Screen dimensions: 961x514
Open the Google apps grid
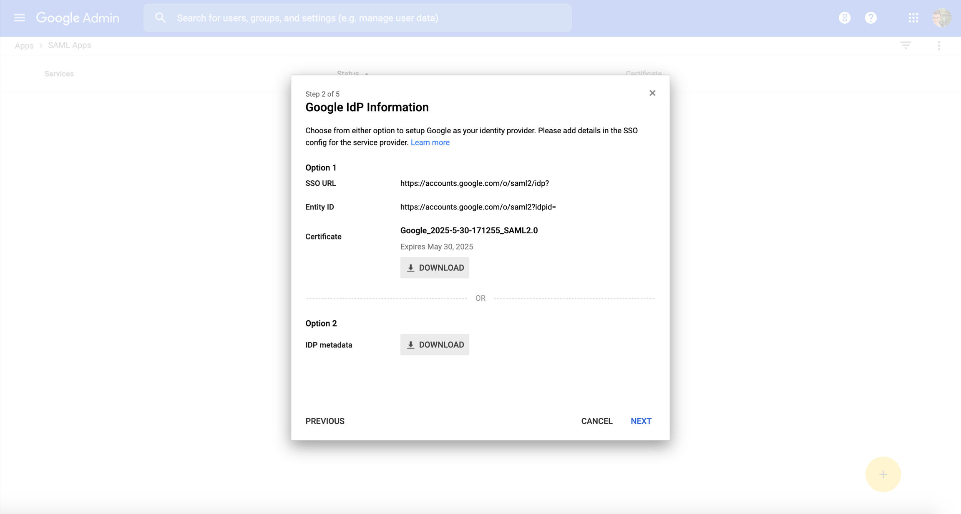(x=913, y=18)
